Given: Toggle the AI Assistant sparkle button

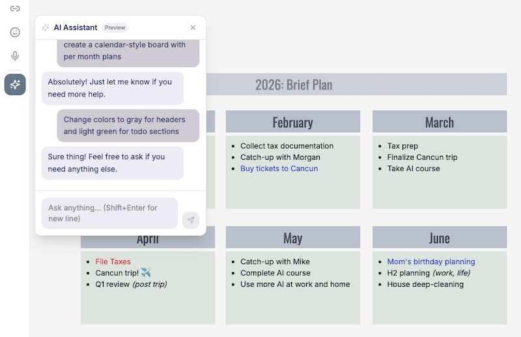Looking at the screenshot, I should click(15, 84).
